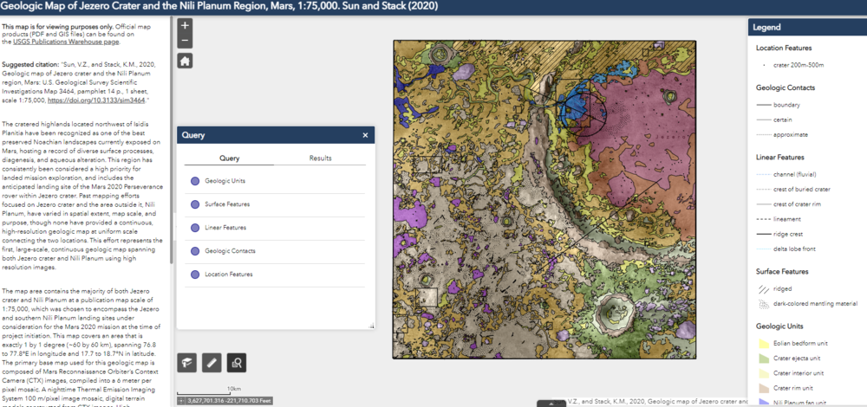Return map to default home extent

pos(185,61)
